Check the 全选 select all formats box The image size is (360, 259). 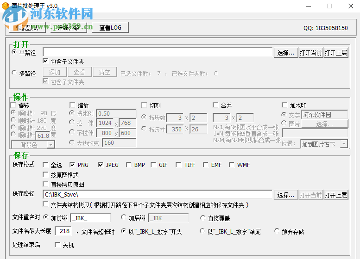(45, 165)
